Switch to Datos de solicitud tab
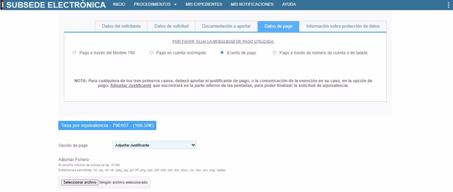 (x=171, y=26)
